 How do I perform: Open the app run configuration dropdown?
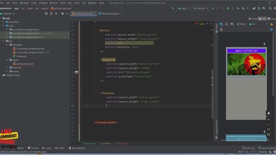pyautogui.click(x=183, y=8)
